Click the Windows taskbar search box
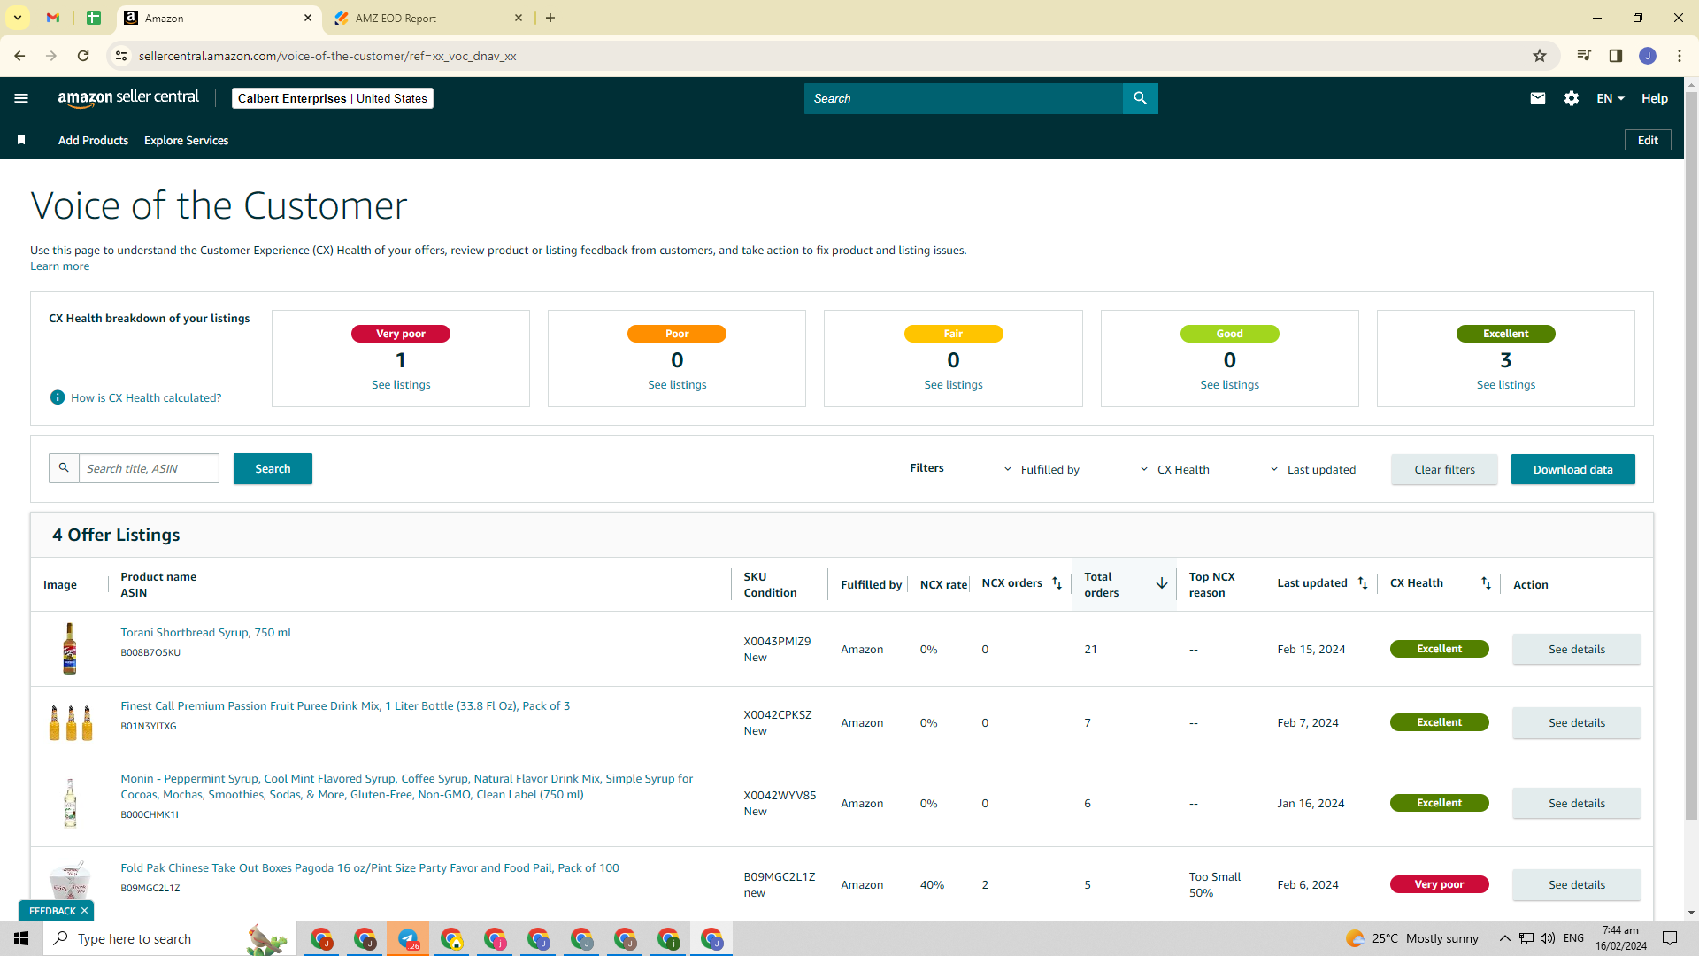This screenshot has width=1699, height=956. coord(168,938)
